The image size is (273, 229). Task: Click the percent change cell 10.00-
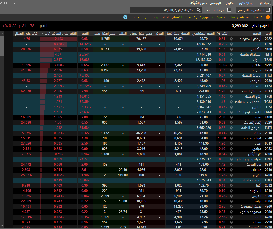click(x=223, y=138)
